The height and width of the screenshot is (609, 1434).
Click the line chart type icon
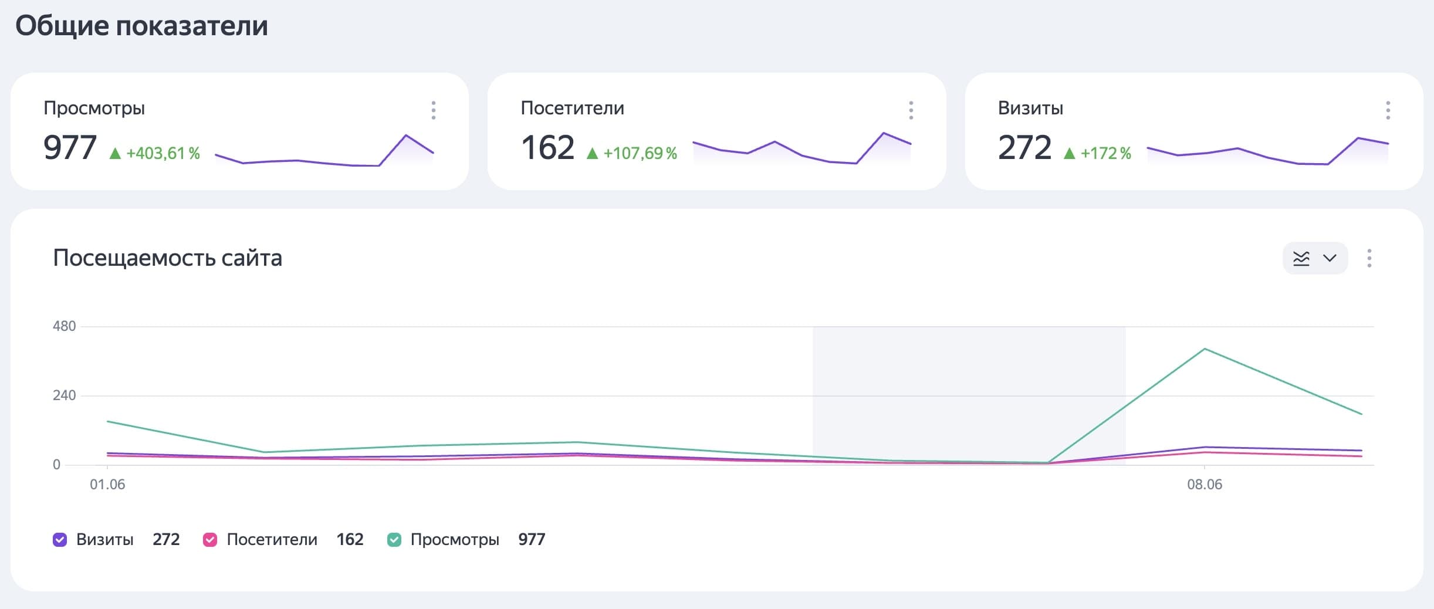point(1301,259)
